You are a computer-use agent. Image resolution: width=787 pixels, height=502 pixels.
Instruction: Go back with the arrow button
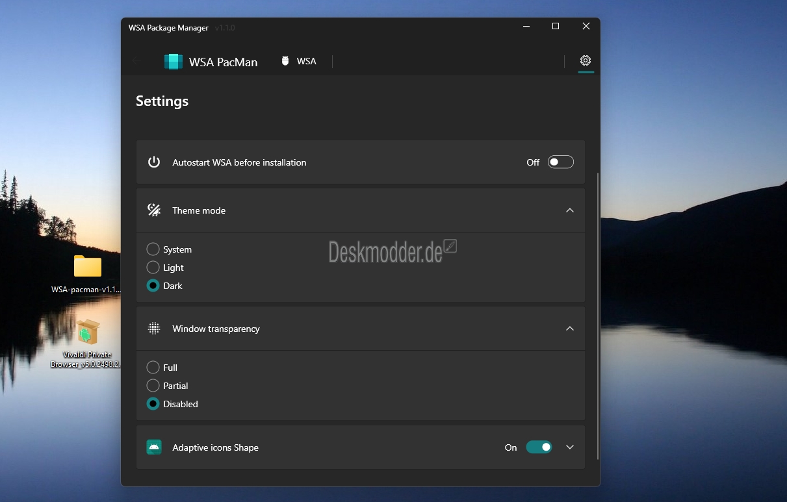[x=136, y=61]
